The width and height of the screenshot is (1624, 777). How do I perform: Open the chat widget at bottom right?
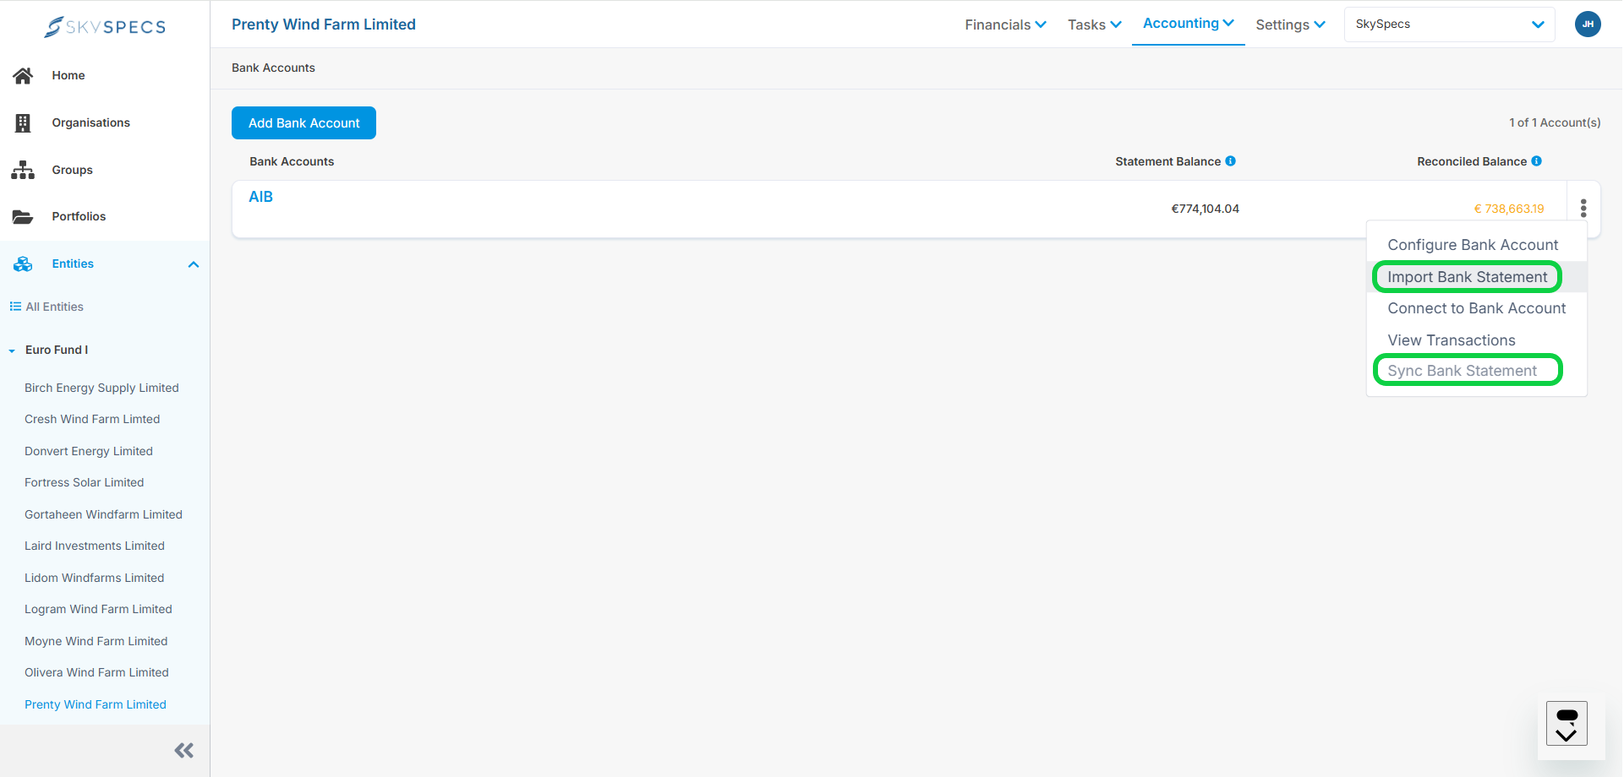tap(1567, 724)
